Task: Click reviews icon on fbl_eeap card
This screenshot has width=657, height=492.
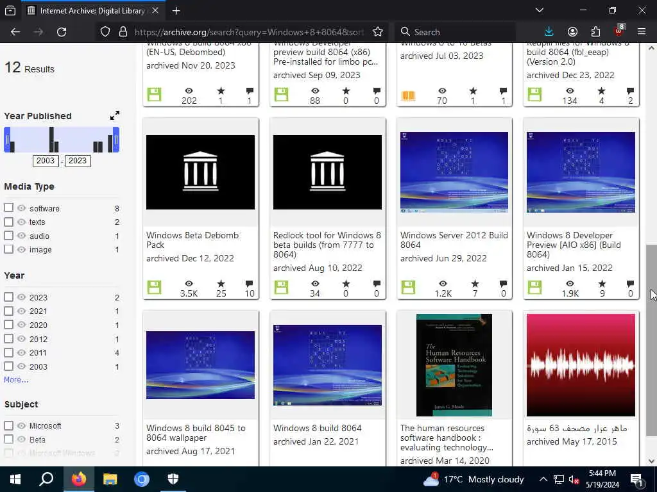Action: 630,91
